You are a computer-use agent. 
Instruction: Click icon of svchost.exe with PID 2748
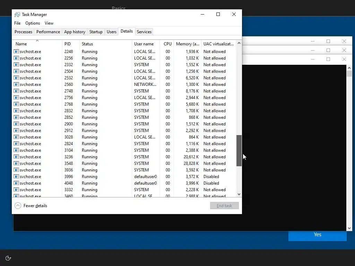coord(16,91)
